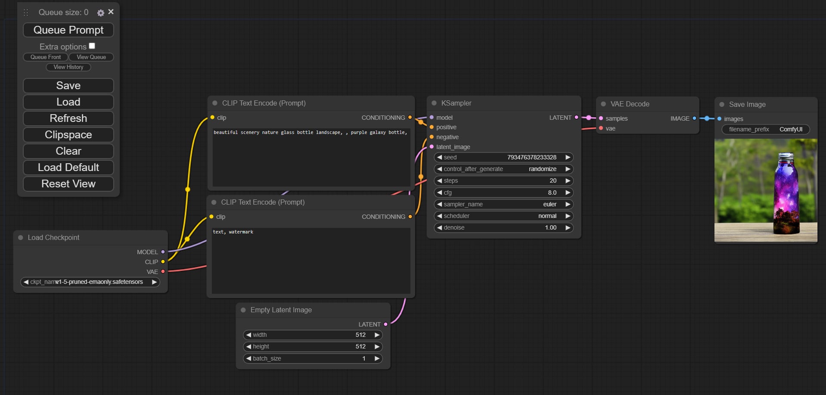Click the VAE output port on Load Checkpoint

[163, 271]
